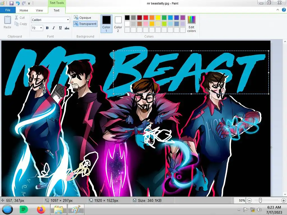Viewport: 287px width, 215px height.
Task: Toggle Strikethrough formatting
Action: pos(67,28)
